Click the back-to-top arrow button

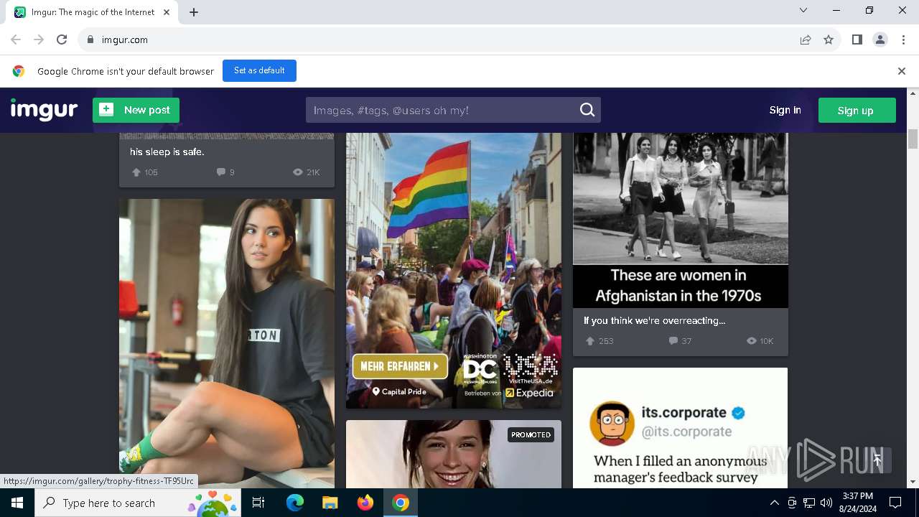[x=877, y=460]
